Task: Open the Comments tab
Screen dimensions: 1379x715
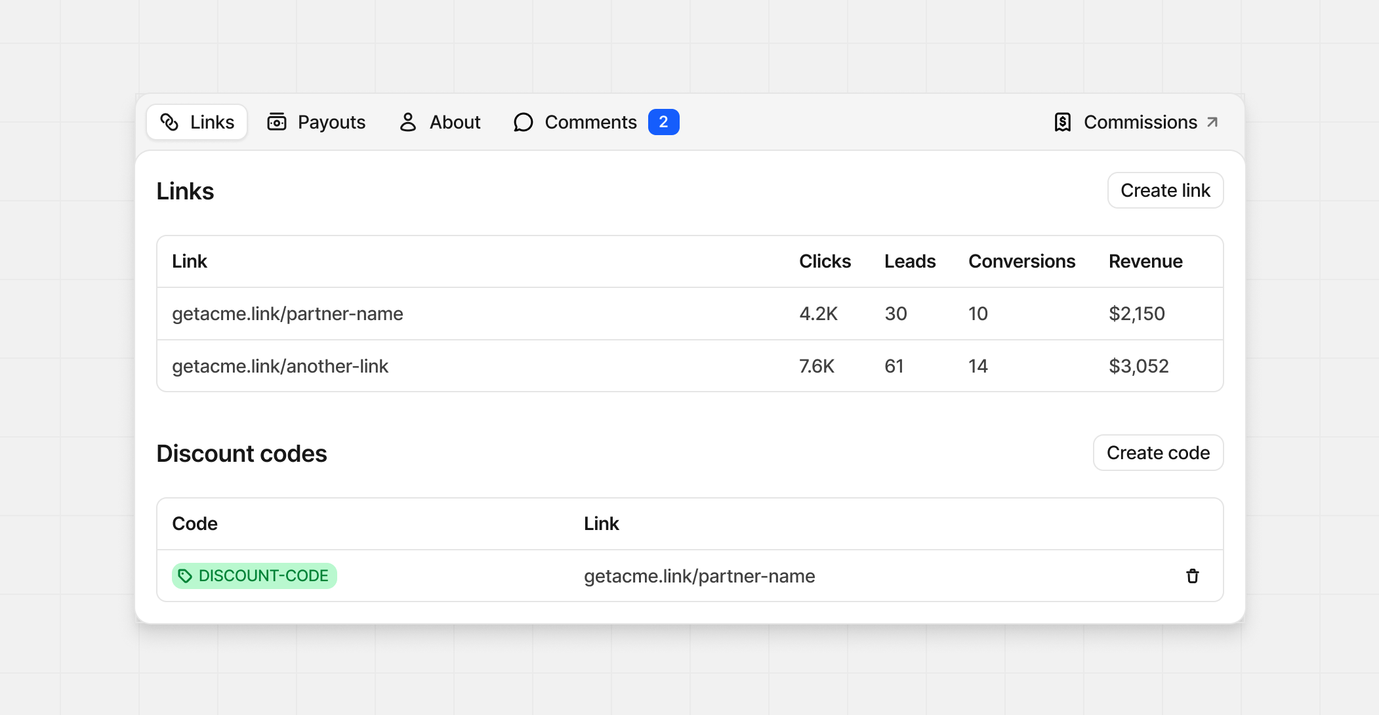Action: click(x=590, y=122)
